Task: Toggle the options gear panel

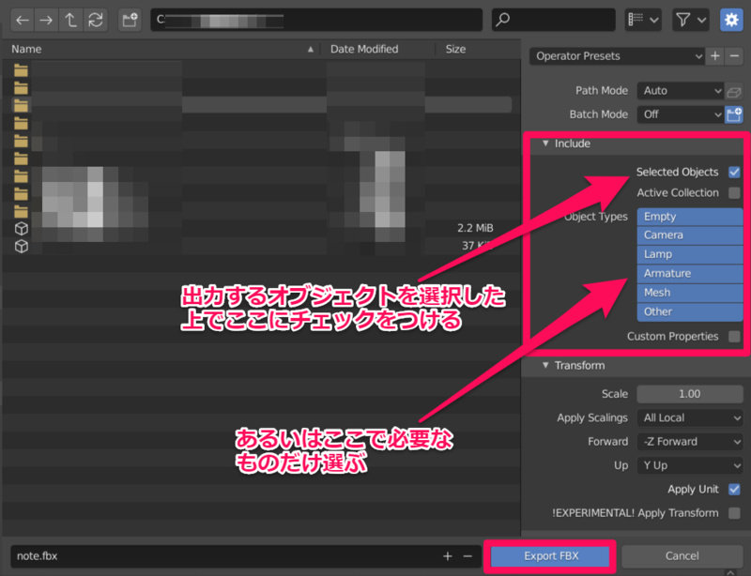Action: tap(731, 20)
